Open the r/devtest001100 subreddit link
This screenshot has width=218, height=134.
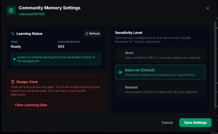pyautogui.click(x=32, y=14)
